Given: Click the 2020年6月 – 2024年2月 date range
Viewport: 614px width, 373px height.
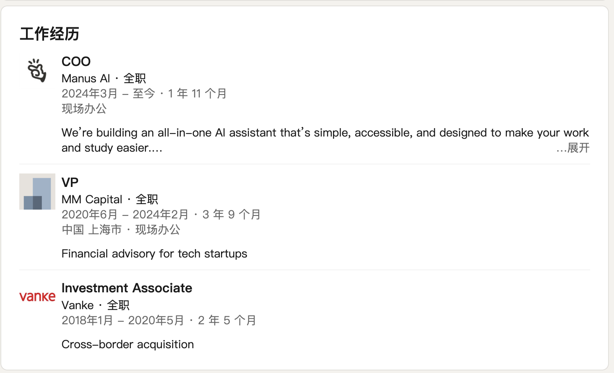Looking at the screenshot, I should pos(125,215).
